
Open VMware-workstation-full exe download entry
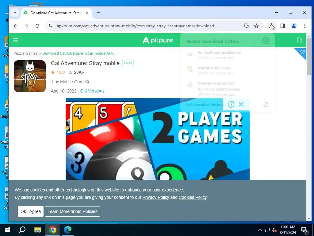(227, 88)
